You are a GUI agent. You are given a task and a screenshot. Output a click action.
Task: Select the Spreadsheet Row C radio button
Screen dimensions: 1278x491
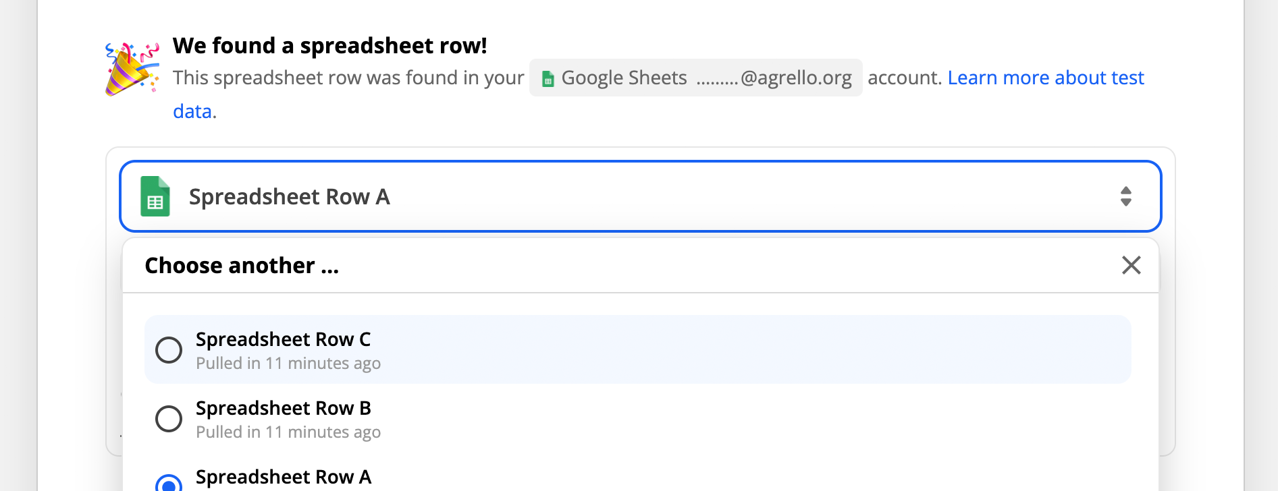click(169, 350)
